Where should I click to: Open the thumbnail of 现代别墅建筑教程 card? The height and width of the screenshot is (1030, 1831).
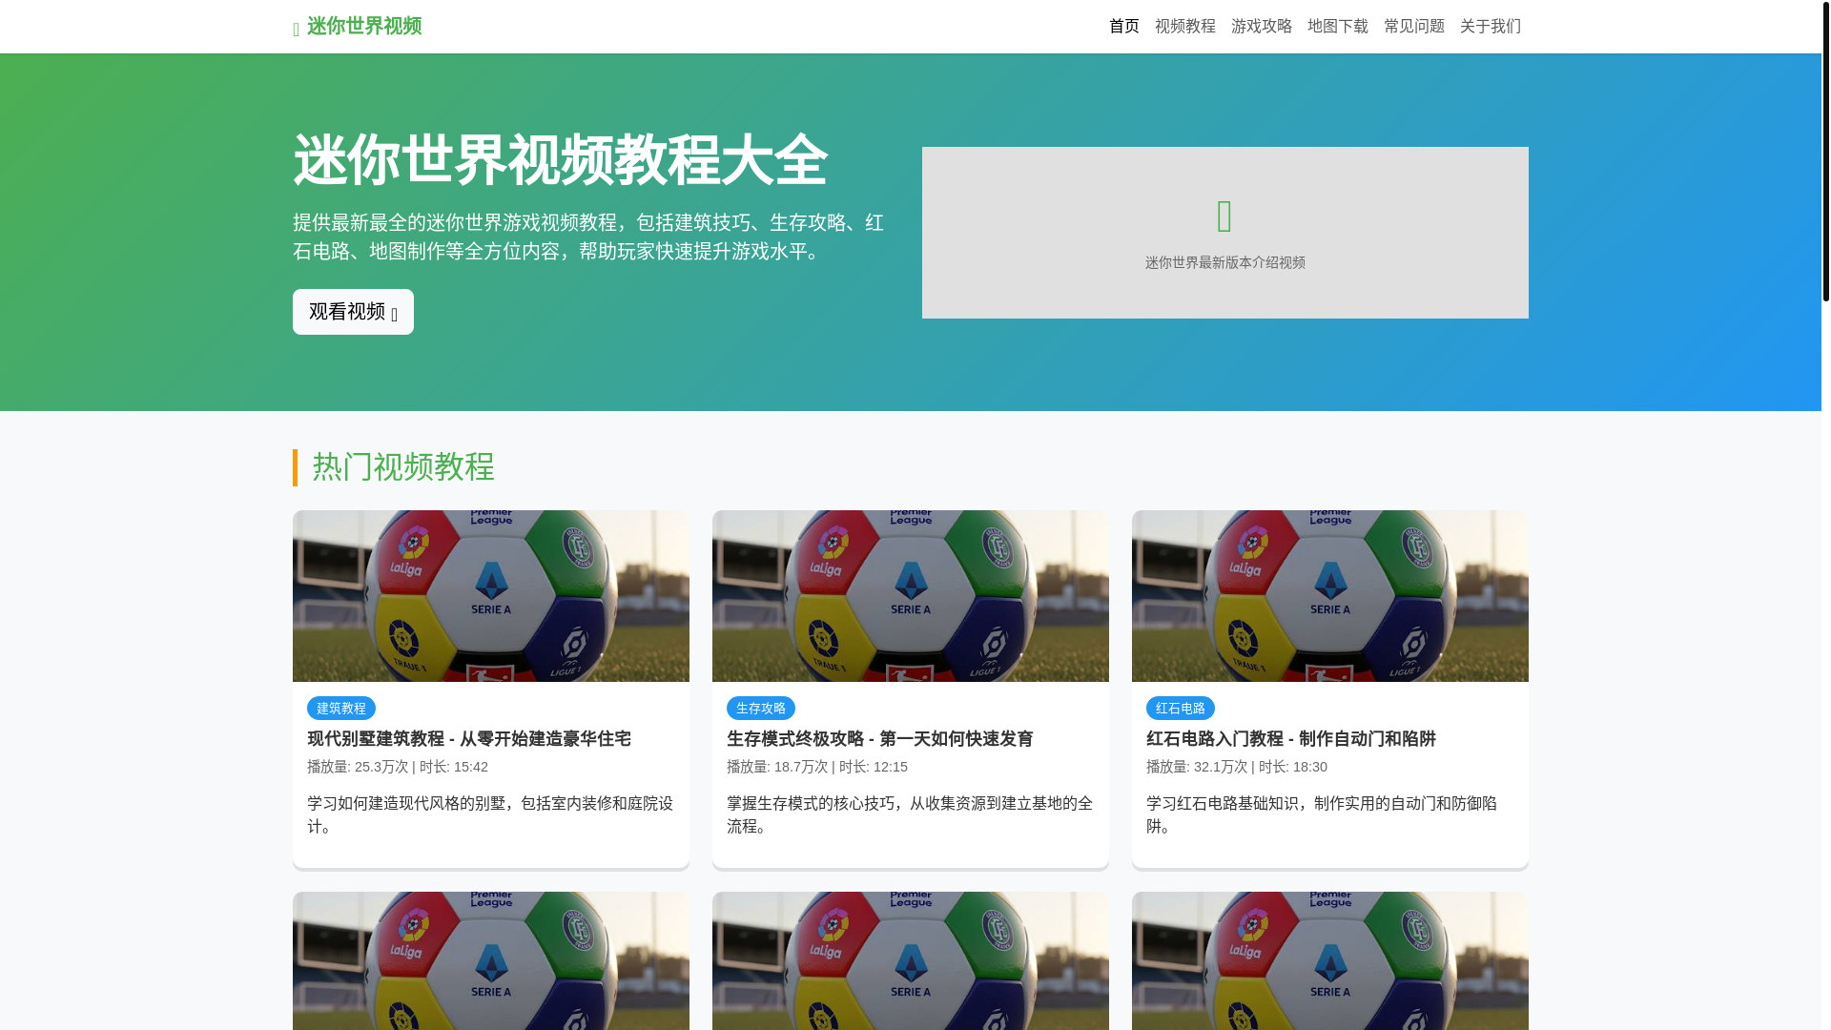pos(491,596)
